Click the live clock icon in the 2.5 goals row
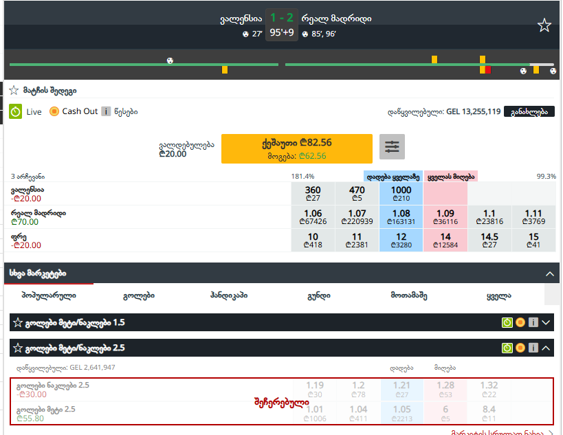The height and width of the screenshot is (435, 563). coord(507,348)
